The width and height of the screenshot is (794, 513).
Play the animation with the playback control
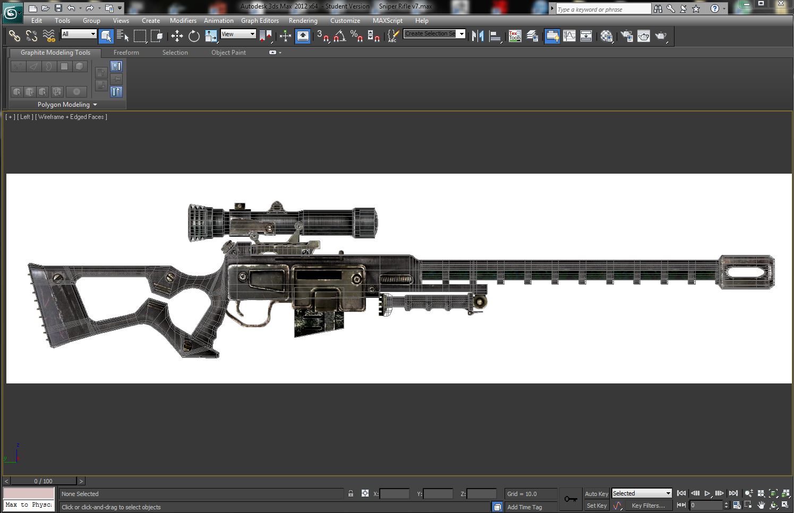pyautogui.click(x=708, y=493)
